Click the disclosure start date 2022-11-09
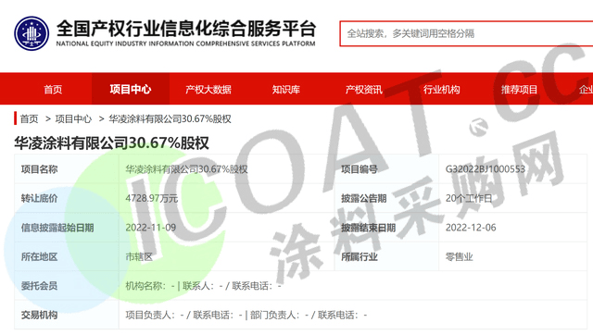 coord(150,228)
